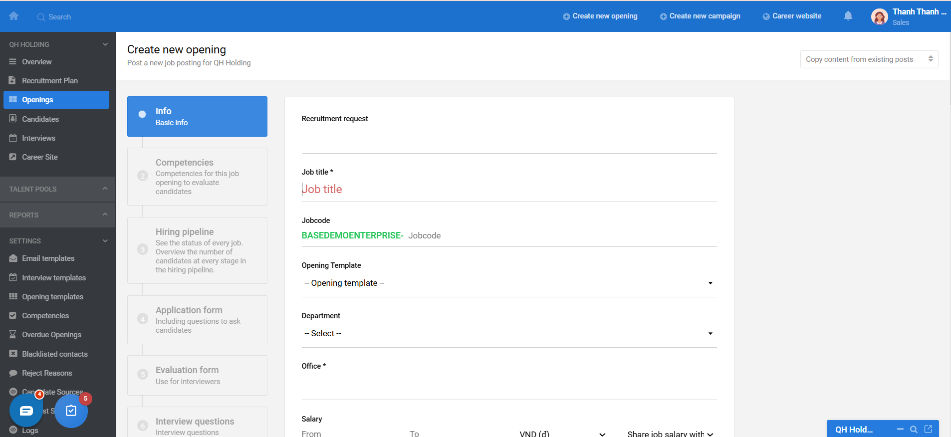
Task: Click globe icon beside Career website
Action: pos(766,16)
